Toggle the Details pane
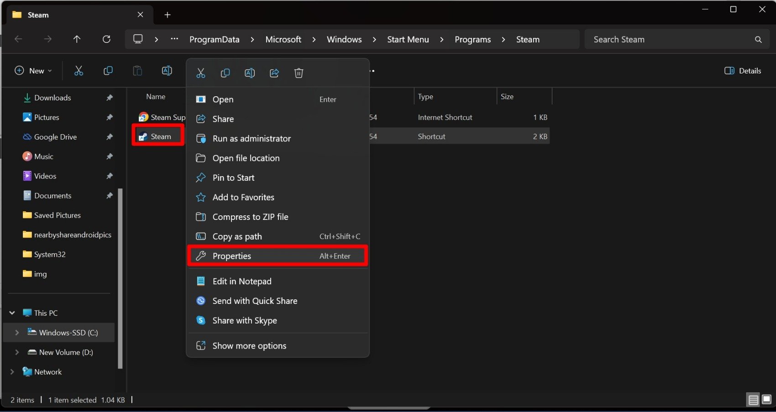The image size is (776, 412). 743,71
